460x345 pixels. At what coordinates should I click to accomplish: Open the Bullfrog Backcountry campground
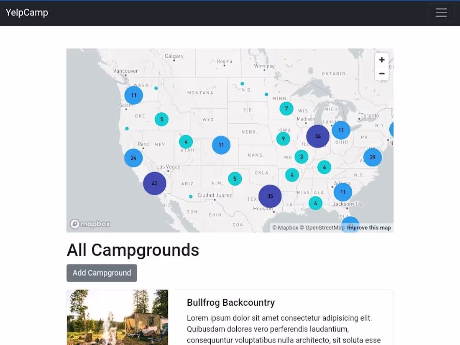(230, 302)
